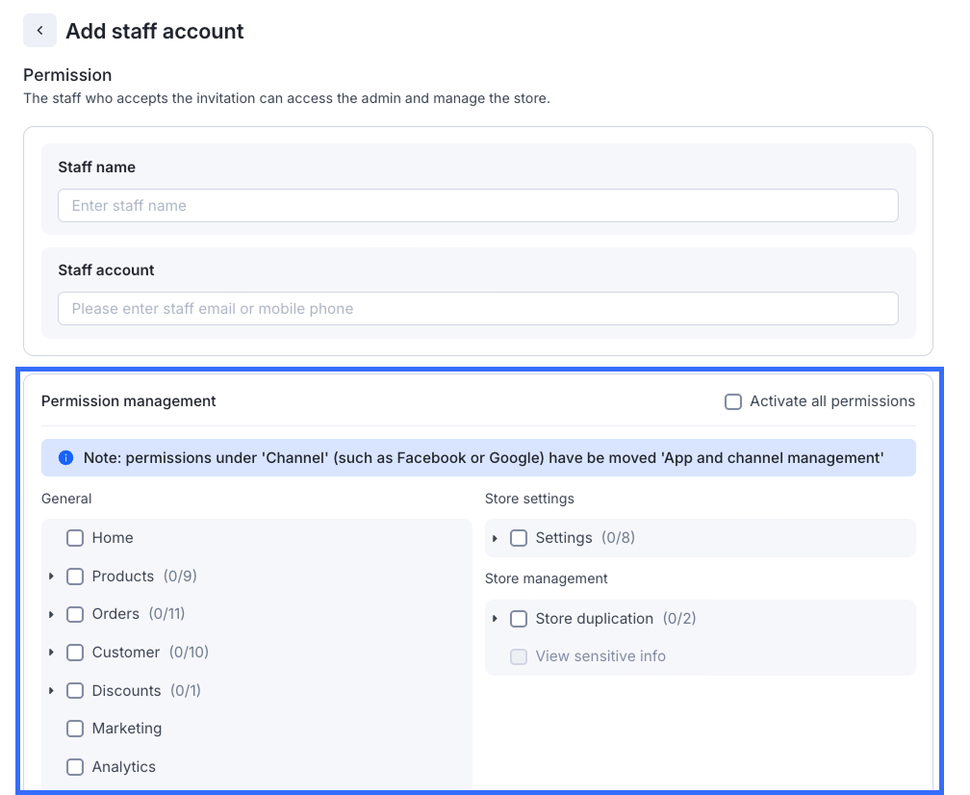Expand the Settings permission group
The image size is (970, 795).
[495, 538]
